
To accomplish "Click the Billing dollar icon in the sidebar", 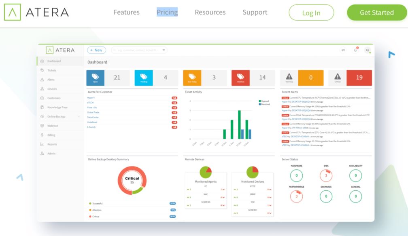I will pyautogui.click(x=42, y=135).
